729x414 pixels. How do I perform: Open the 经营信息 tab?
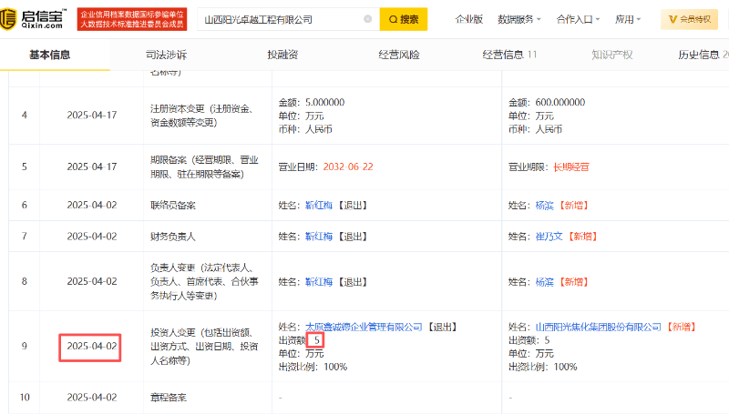509,55
